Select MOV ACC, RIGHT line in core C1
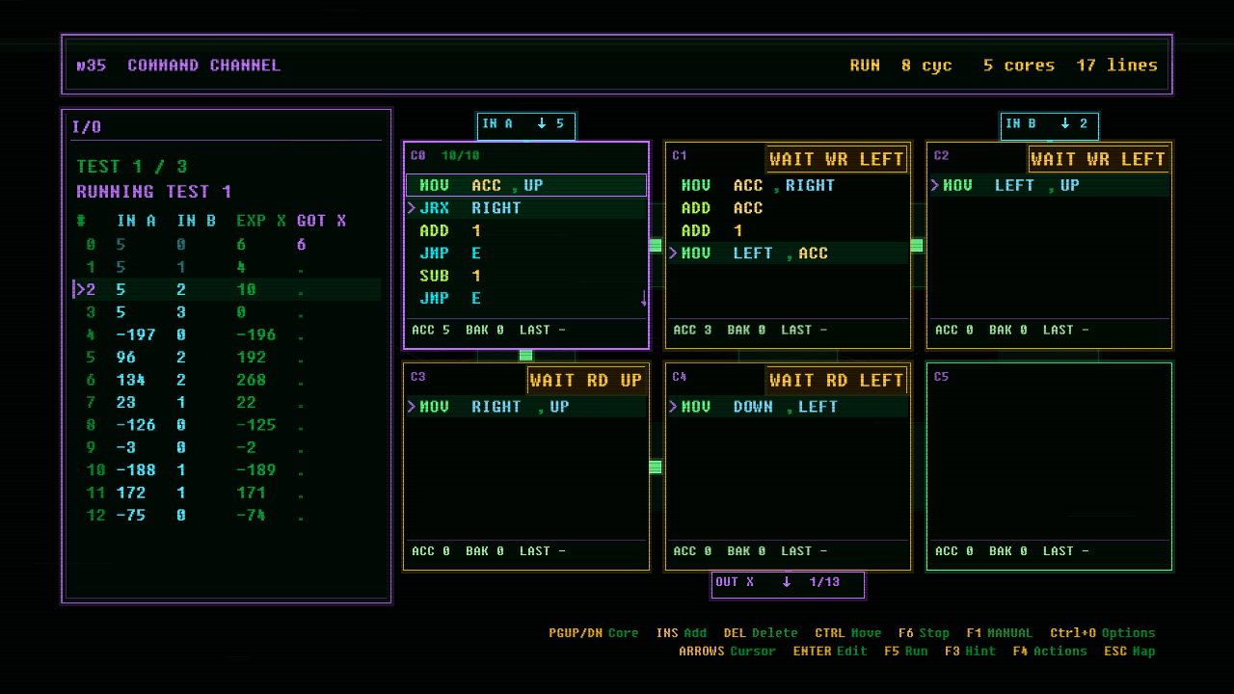The width and height of the screenshot is (1234, 694). coord(788,185)
